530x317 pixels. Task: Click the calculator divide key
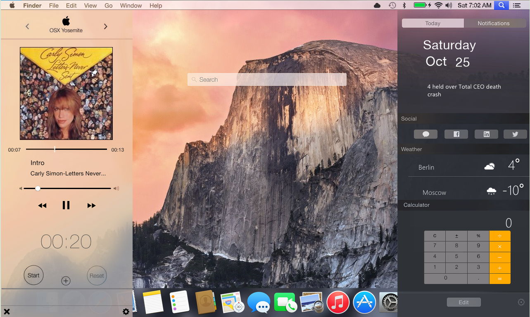[x=500, y=236]
